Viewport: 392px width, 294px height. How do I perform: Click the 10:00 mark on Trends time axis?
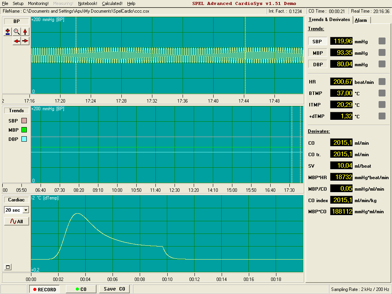[x=117, y=190]
